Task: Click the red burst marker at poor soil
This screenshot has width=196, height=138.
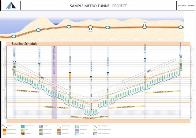Action: [x=54, y=85]
